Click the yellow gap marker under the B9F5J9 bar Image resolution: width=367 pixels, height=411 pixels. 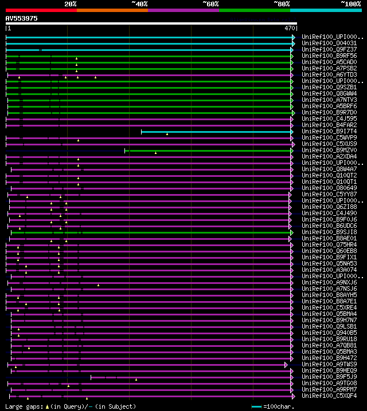click(136, 380)
